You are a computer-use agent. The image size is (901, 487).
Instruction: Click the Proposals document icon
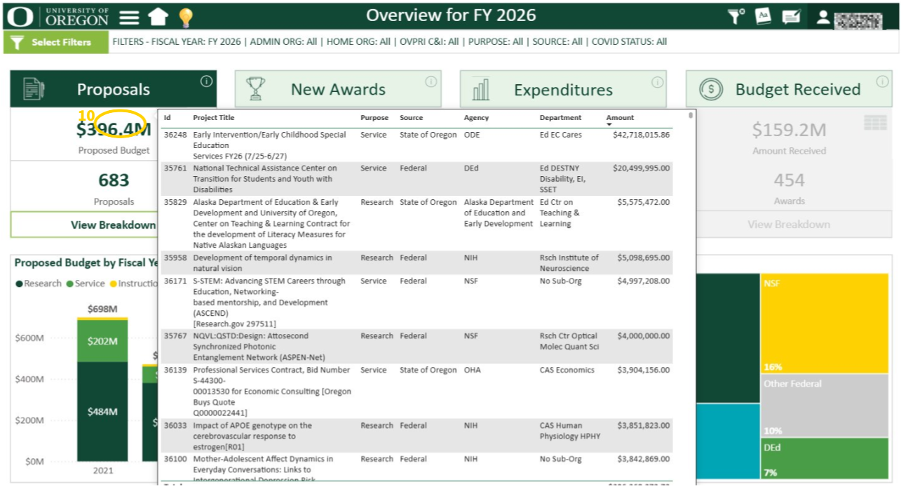tap(34, 89)
